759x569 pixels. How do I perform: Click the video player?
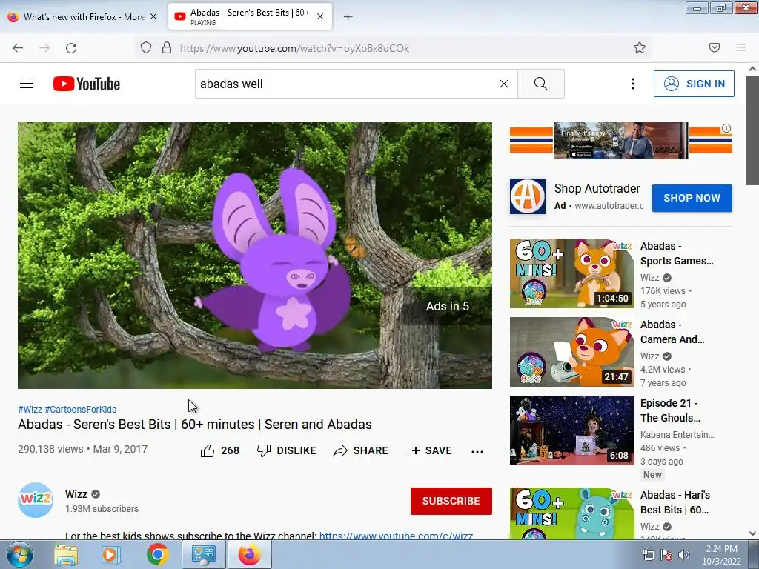pyautogui.click(x=255, y=256)
